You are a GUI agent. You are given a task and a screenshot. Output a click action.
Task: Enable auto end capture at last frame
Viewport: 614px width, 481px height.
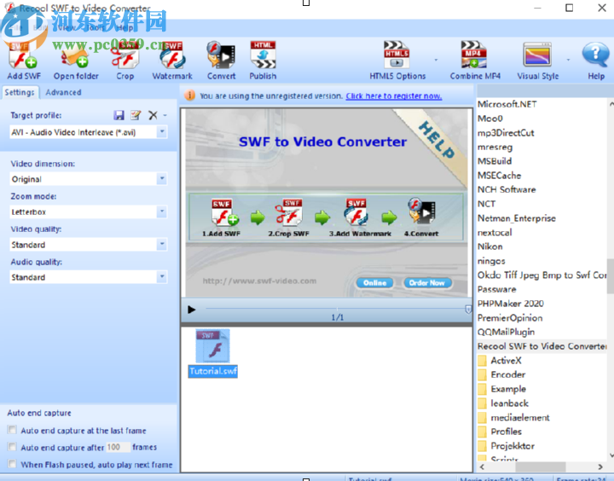coord(12,430)
